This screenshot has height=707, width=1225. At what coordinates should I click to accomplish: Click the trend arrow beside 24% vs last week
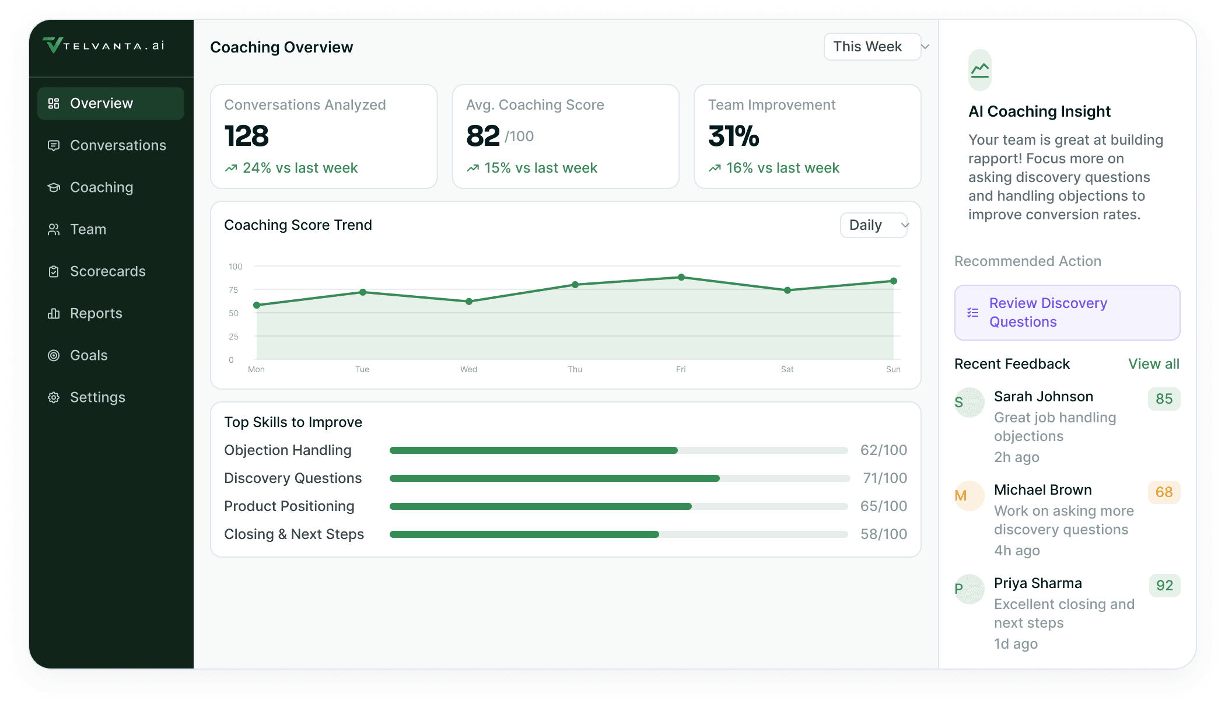(231, 168)
